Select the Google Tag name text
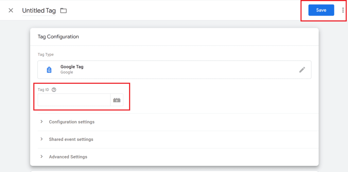Screen dimensions: 348x172 72,67
